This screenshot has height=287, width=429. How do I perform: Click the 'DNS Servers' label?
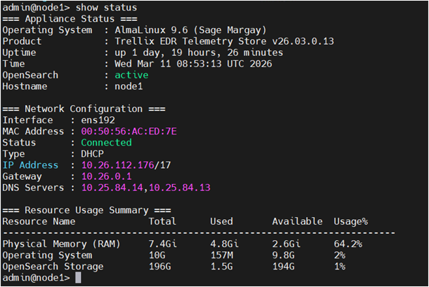point(33,188)
